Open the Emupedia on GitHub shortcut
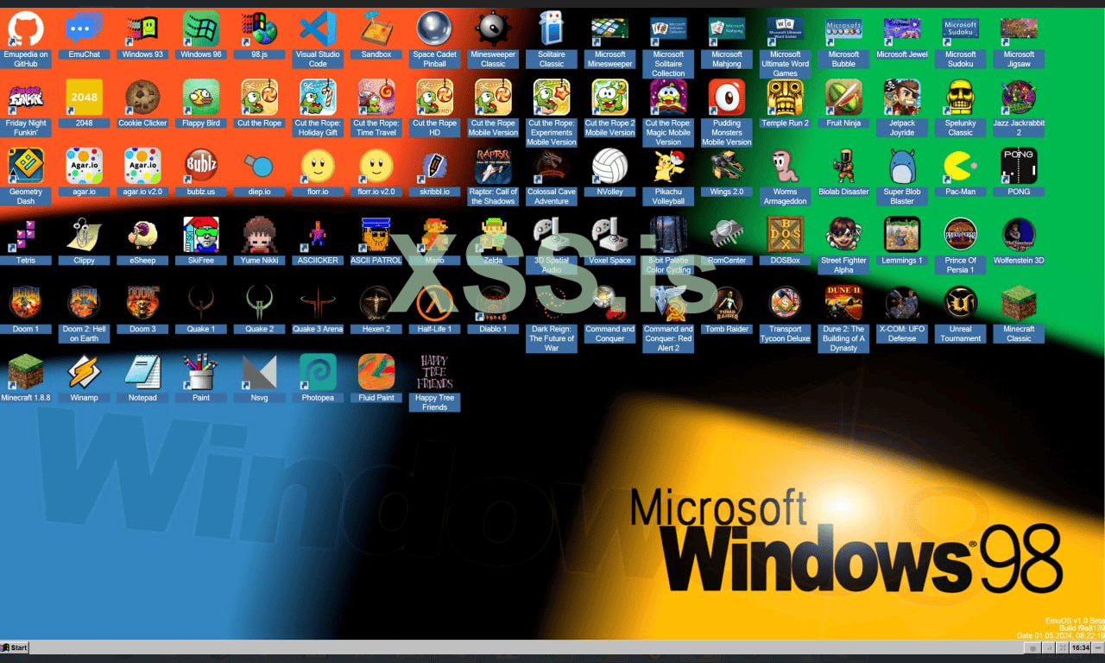Viewport: 1105px width, 663px height. tap(26, 29)
